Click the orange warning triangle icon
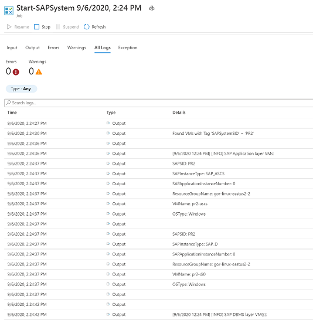The height and width of the screenshot is (320, 313). click(x=39, y=72)
